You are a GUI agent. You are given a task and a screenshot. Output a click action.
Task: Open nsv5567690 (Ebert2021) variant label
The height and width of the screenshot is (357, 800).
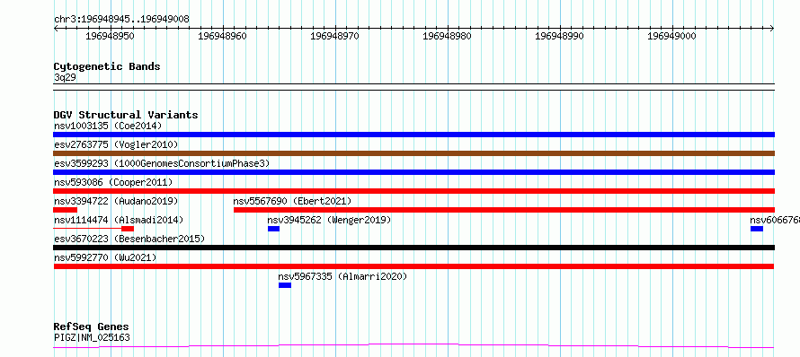(292, 201)
